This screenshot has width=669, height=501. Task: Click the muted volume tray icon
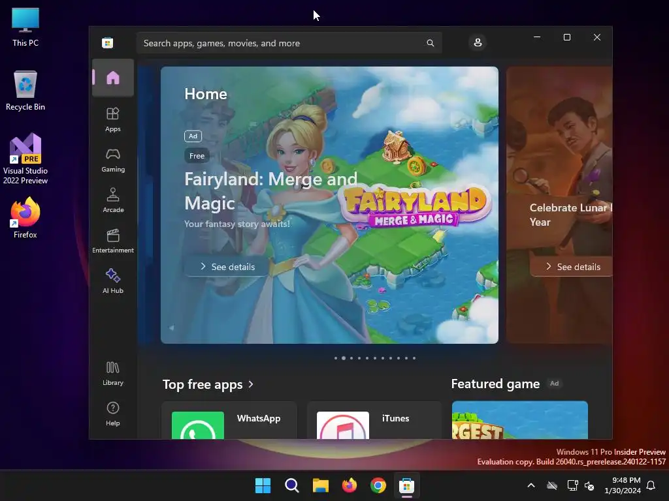pos(590,485)
